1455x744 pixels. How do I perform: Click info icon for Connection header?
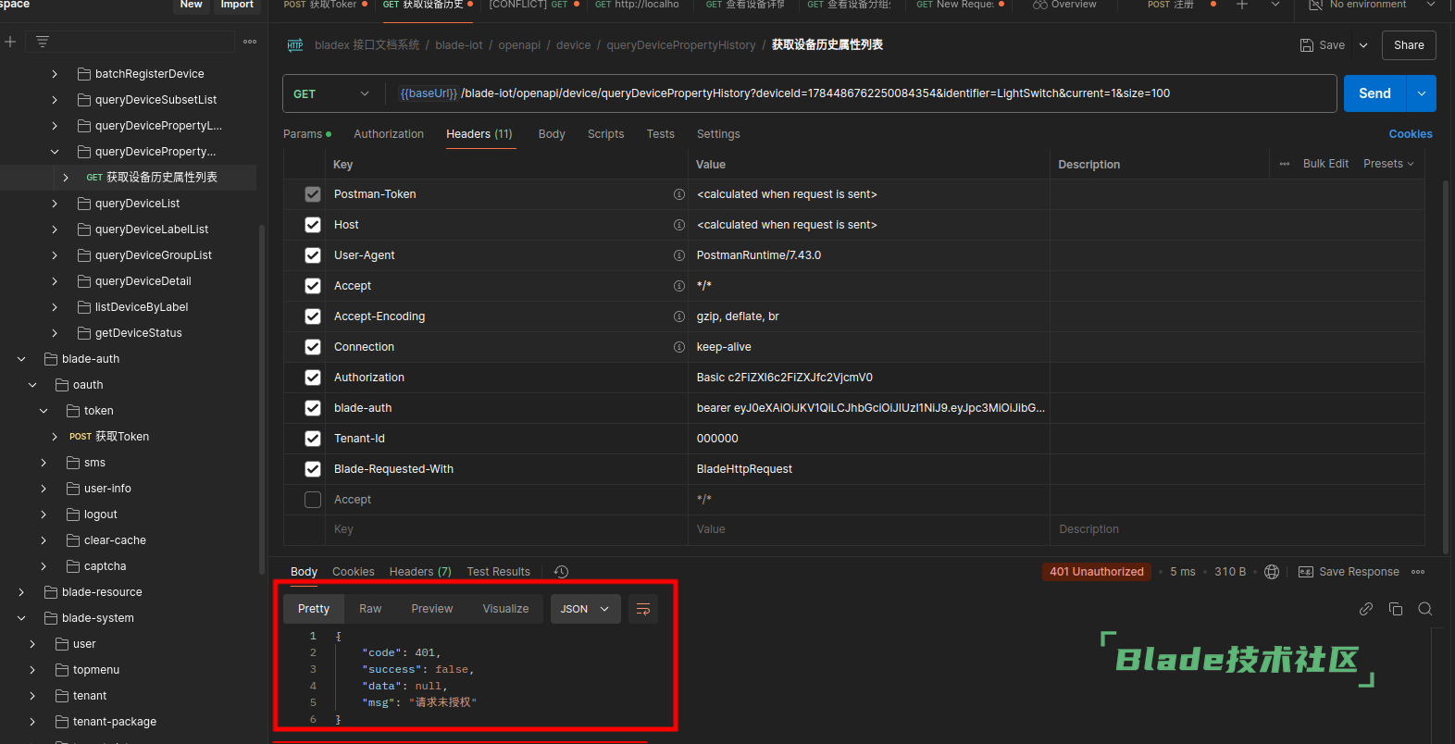pyautogui.click(x=679, y=347)
